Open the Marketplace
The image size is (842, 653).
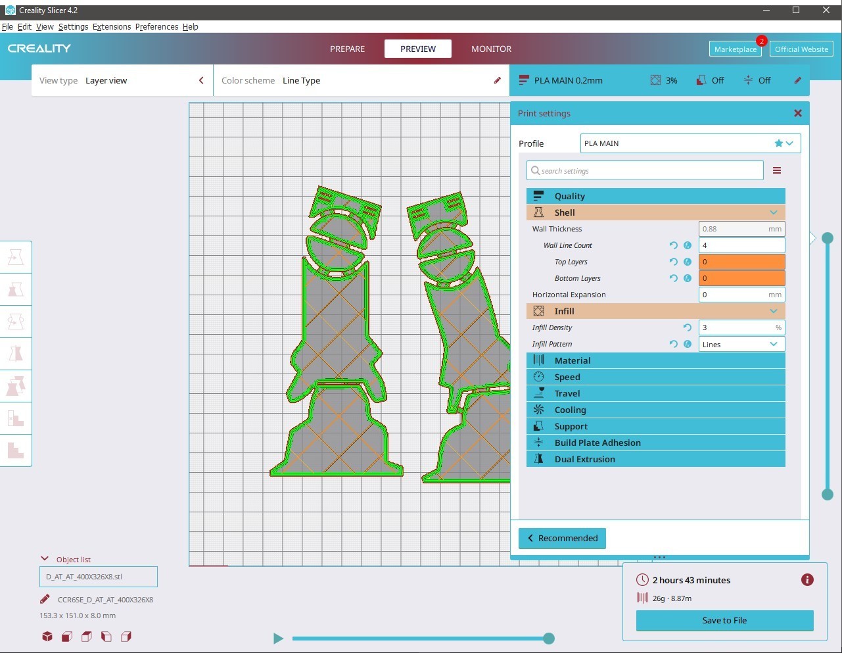pyautogui.click(x=736, y=49)
